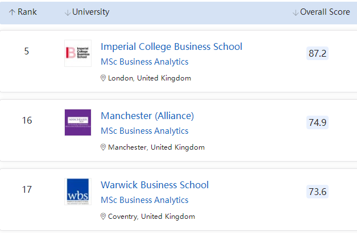
Task: Click the down arrow next to Overall Score
Action: (296, 12)
